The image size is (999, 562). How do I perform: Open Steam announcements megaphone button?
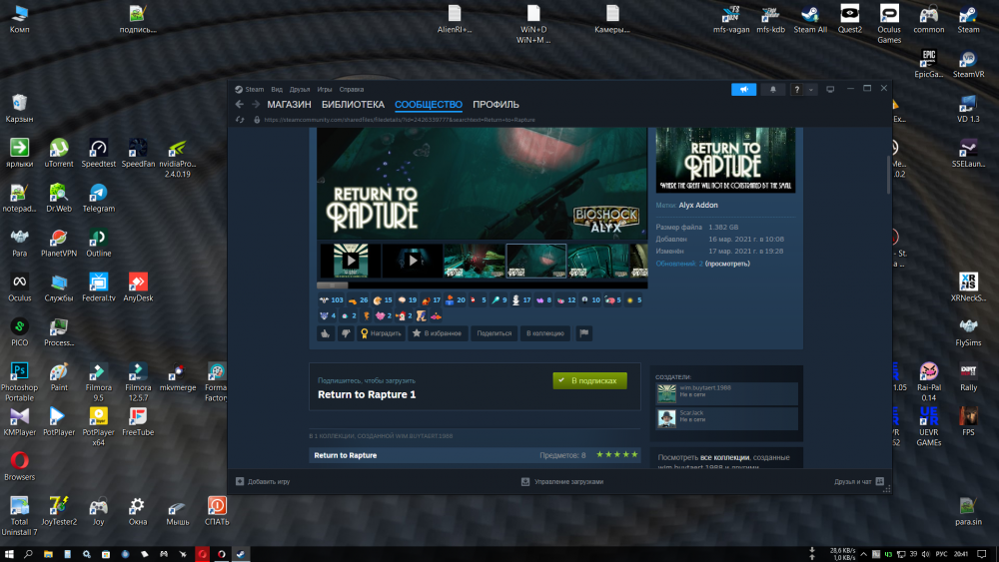point(743,89)
